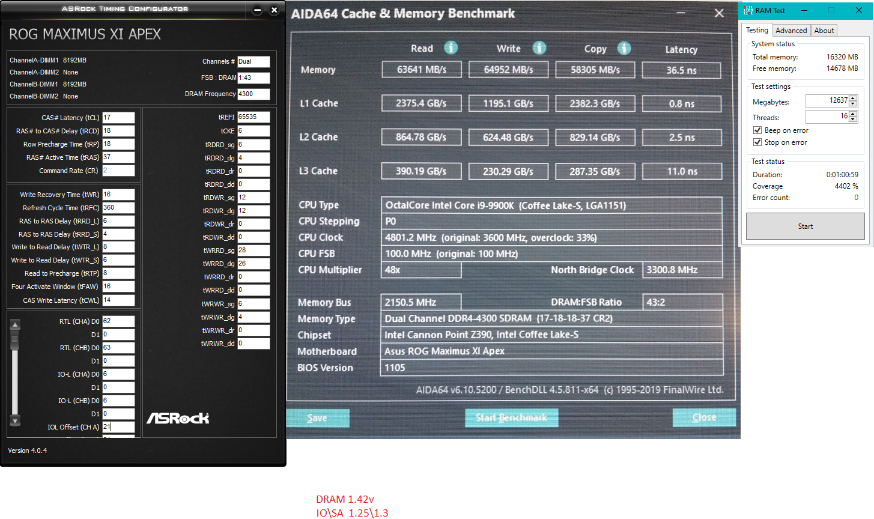Click the Write to Read Delay (tWTR_S) field
Image resolution: width=874 pixels, height=519 pixels.
click(118, 260)
